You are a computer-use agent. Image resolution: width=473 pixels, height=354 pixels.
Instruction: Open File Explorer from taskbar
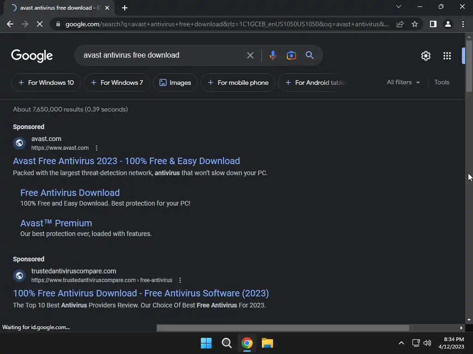click(x=267, y=343)
